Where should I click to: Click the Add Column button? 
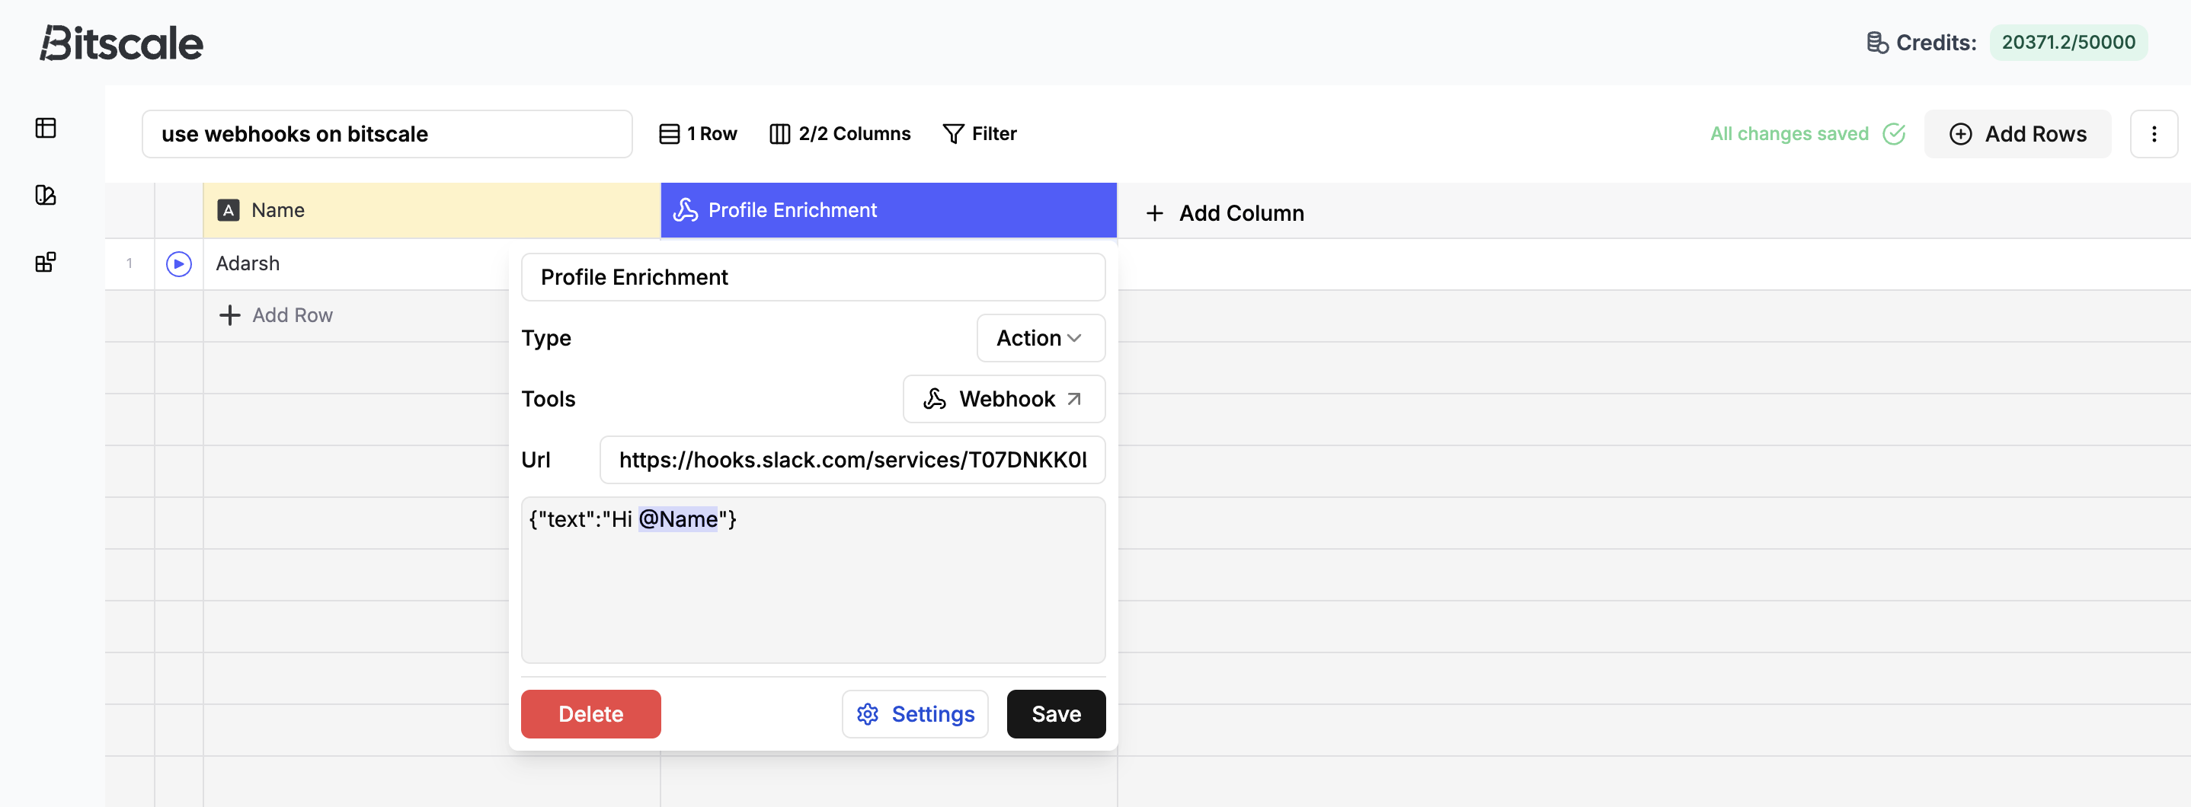point(1225,212)
